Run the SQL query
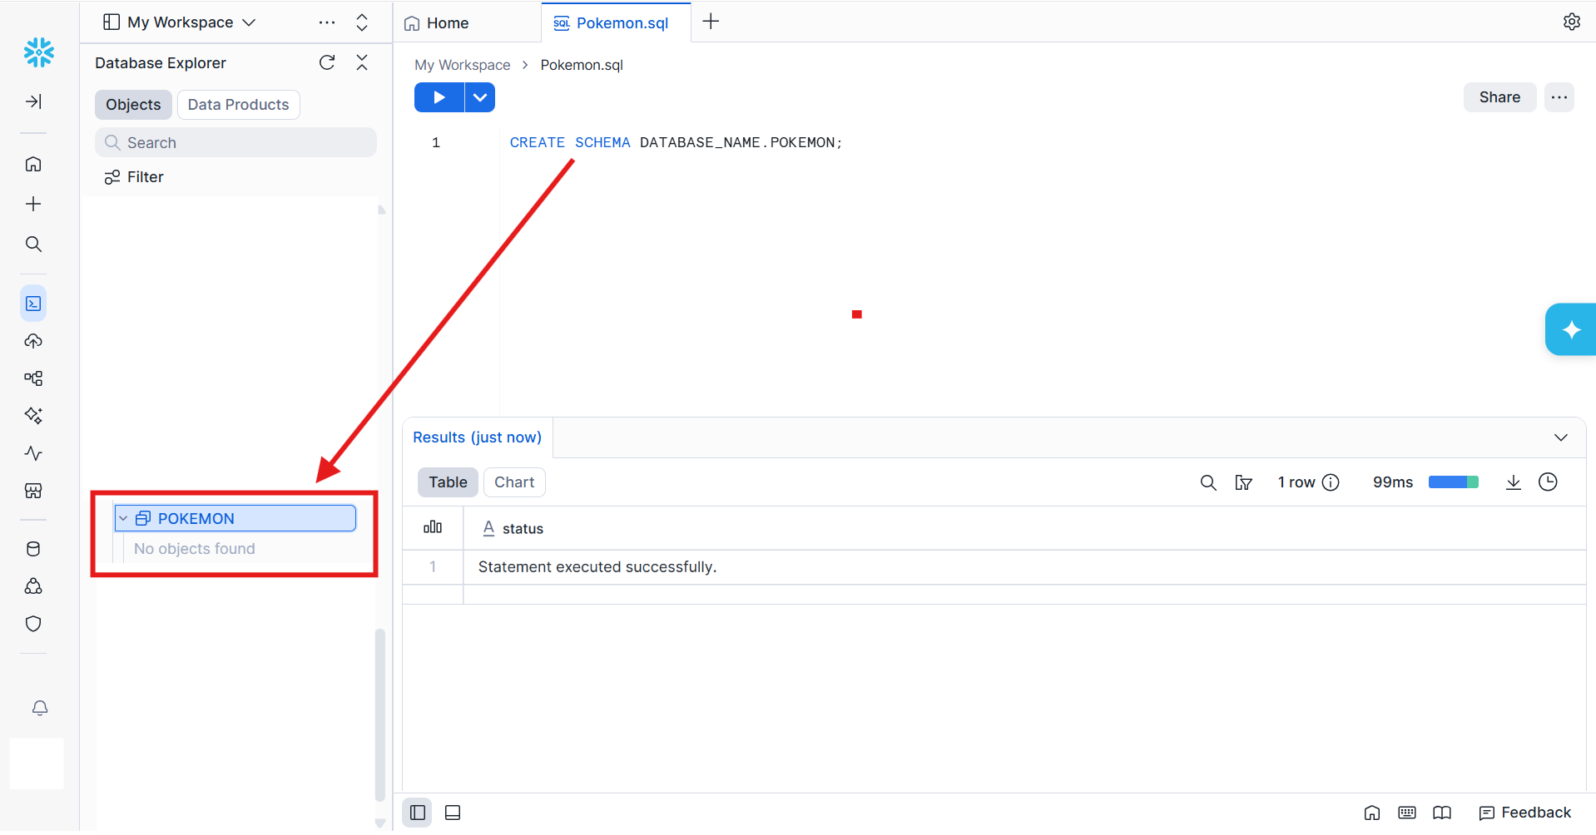 (x=439, y=97)
